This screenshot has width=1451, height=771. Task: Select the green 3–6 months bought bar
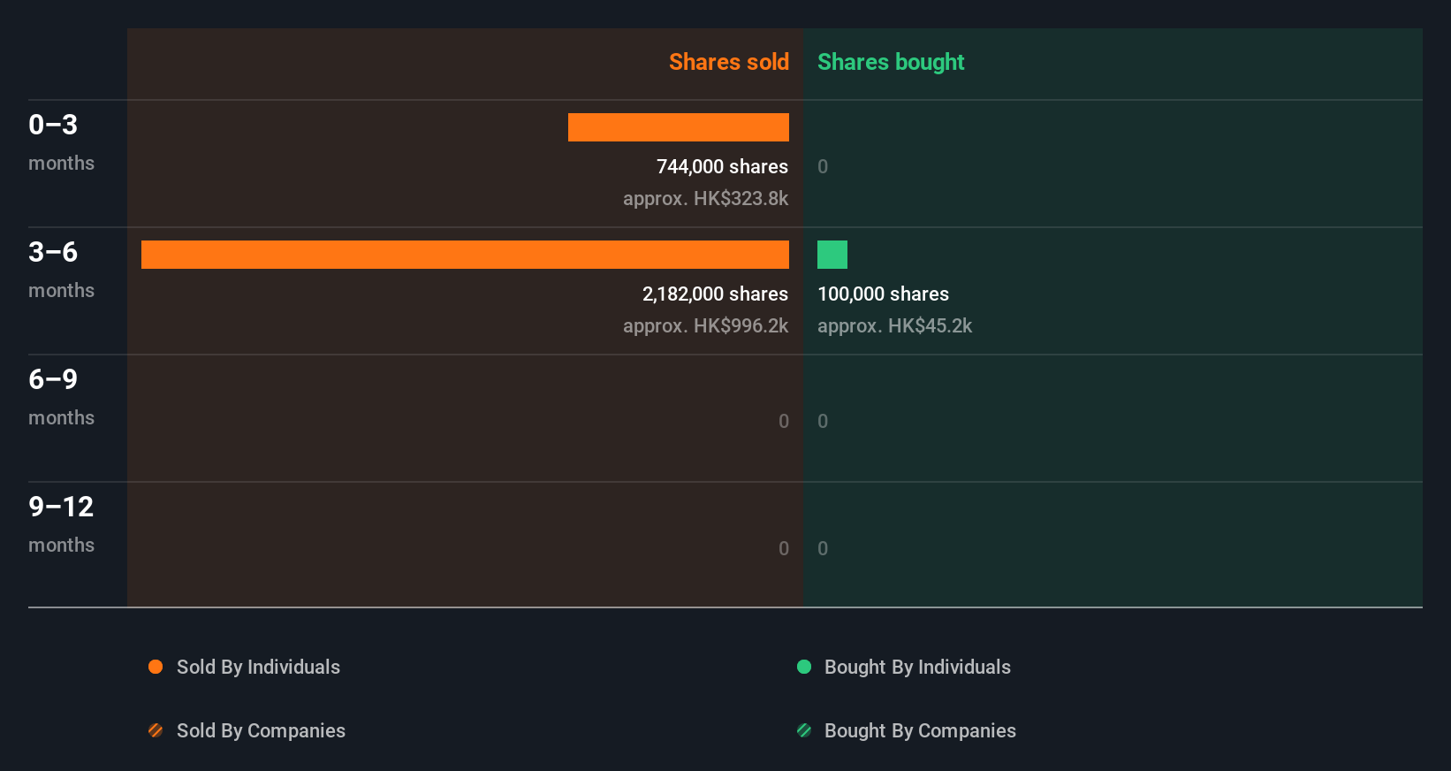tap(832, 255)
